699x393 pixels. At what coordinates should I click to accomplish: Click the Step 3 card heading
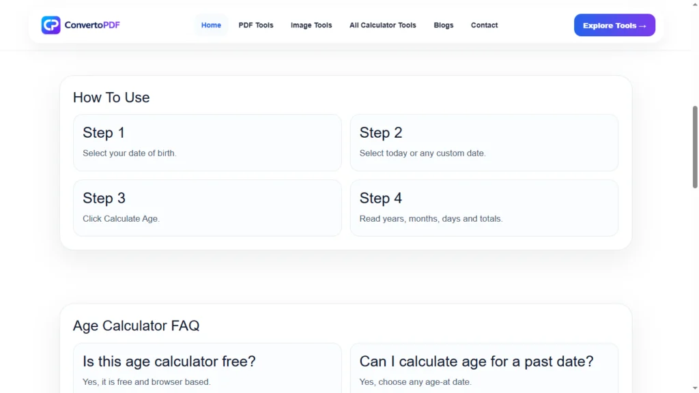coord(104,199)
